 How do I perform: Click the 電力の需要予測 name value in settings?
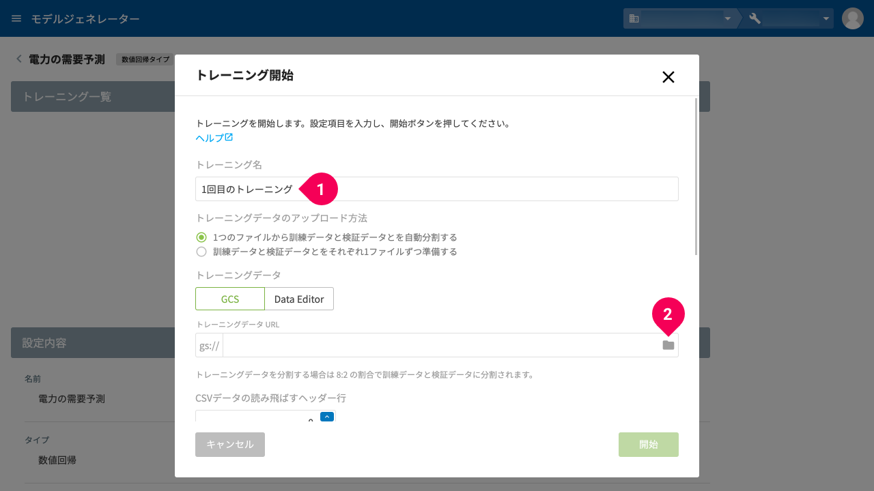tap(72, 399)
